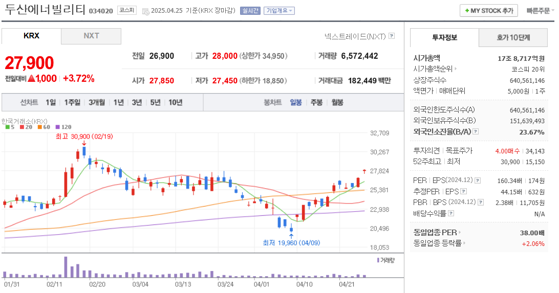Click the 거래량 value 6,572,442
The image size is (559, 293).
(359, 56)
